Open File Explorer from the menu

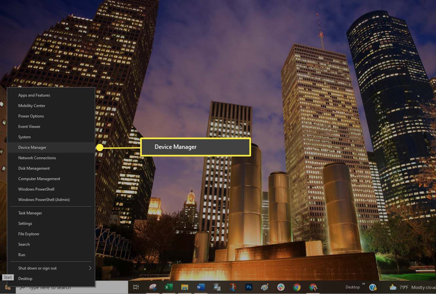51,234
